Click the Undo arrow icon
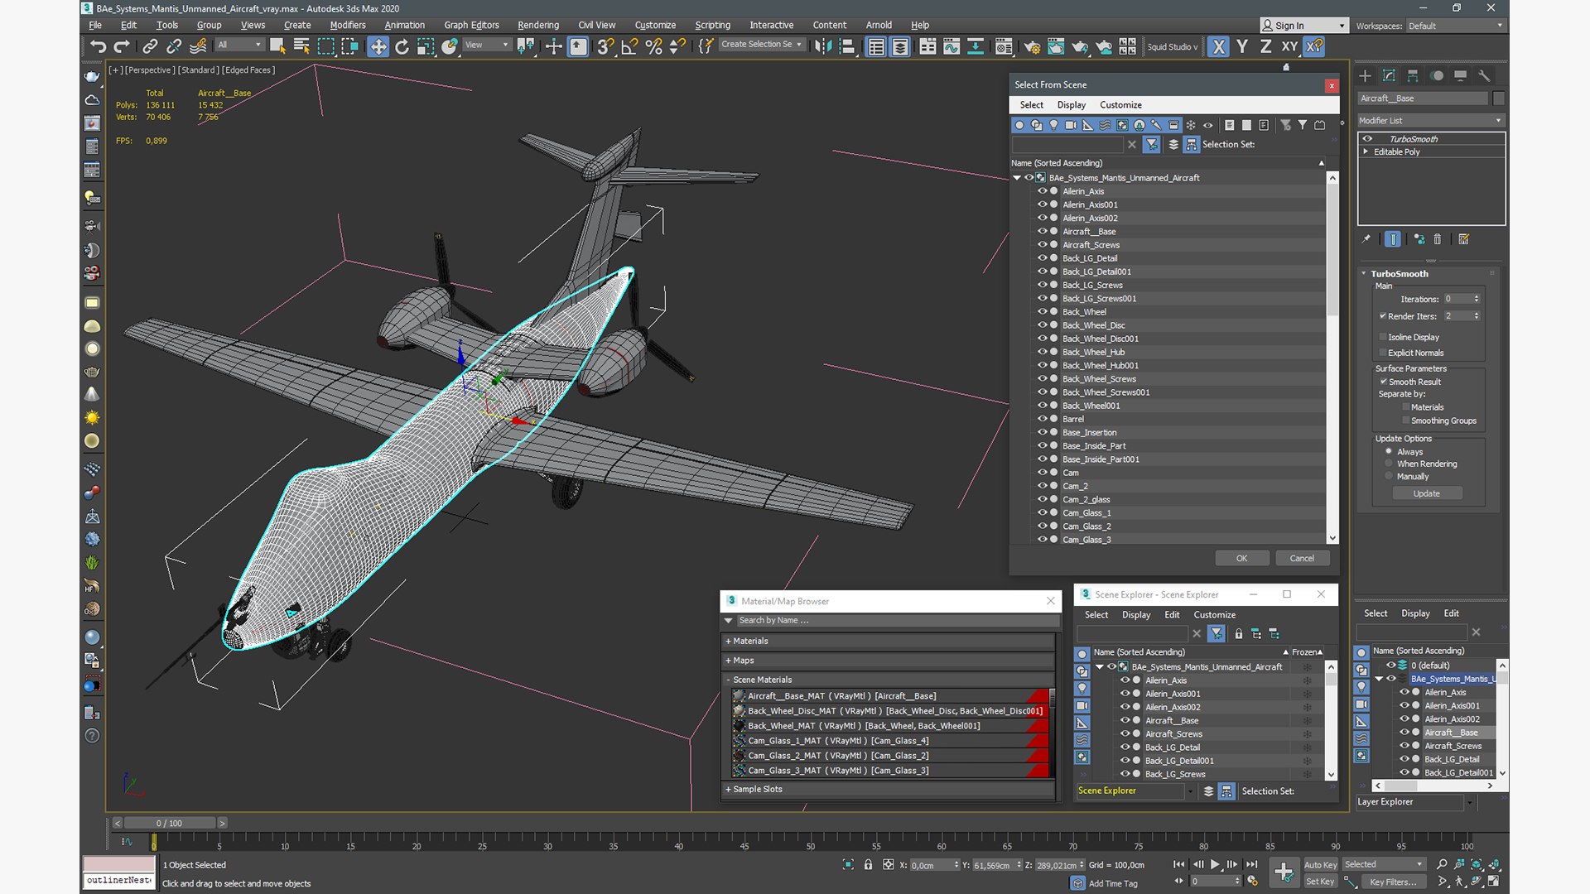Image resolution: width=1590 pixels, height=894 pixels. [x=98, y=47]
